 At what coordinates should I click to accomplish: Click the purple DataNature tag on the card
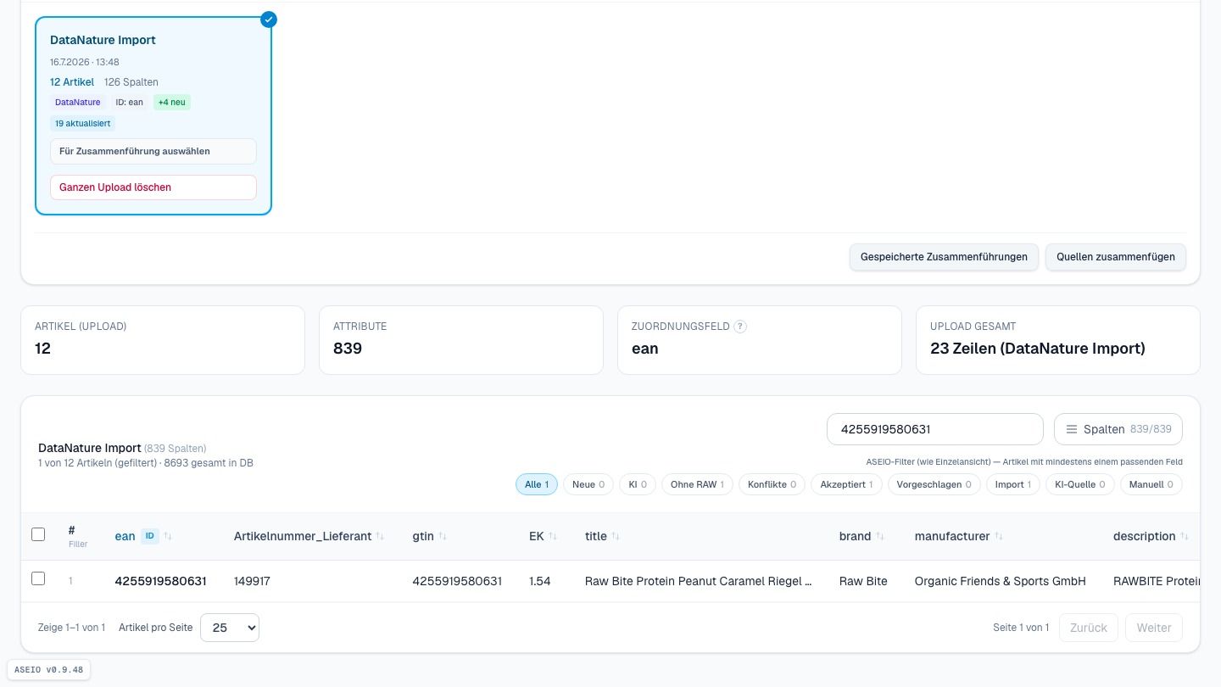tap(78, 103)
